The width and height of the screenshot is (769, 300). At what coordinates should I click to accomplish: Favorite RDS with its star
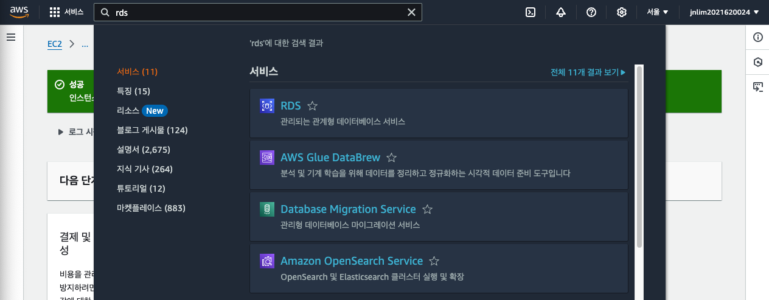pyautogui.click(x=313, y=106)
